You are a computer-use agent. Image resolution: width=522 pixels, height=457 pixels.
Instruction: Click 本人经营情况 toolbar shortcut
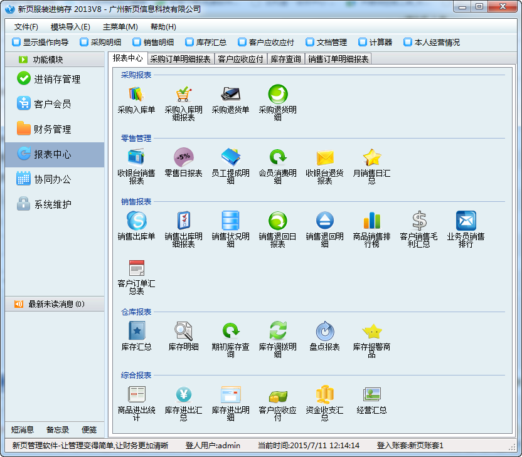(432, 42)
